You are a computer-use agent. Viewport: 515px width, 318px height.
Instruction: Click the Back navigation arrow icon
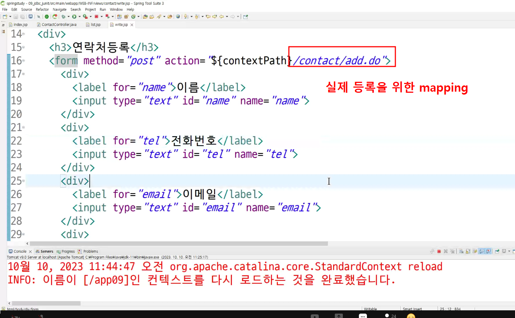click(221, 16)
